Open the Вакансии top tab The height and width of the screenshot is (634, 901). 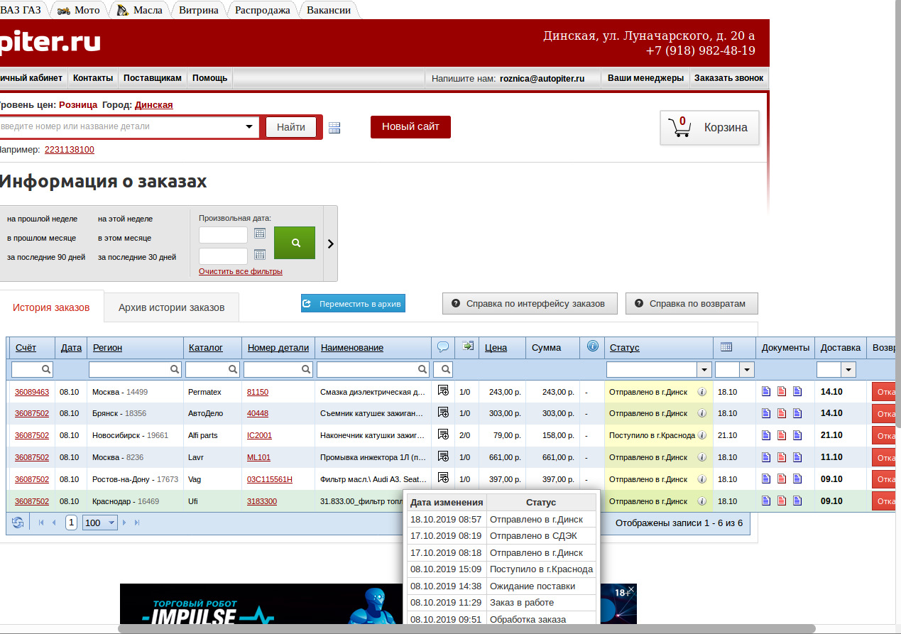(330, 10)
